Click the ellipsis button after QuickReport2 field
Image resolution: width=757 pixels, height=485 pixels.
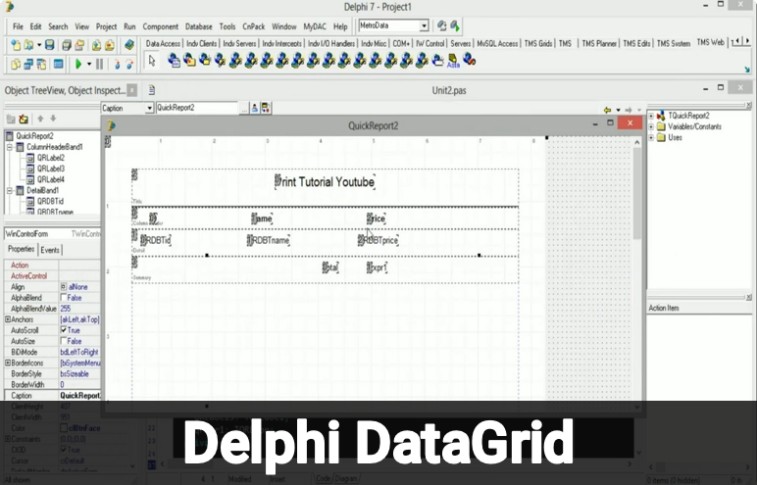pyautogui.click(x=244, y=108)
